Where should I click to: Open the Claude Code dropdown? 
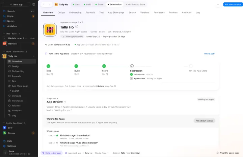tap(102, 153)
